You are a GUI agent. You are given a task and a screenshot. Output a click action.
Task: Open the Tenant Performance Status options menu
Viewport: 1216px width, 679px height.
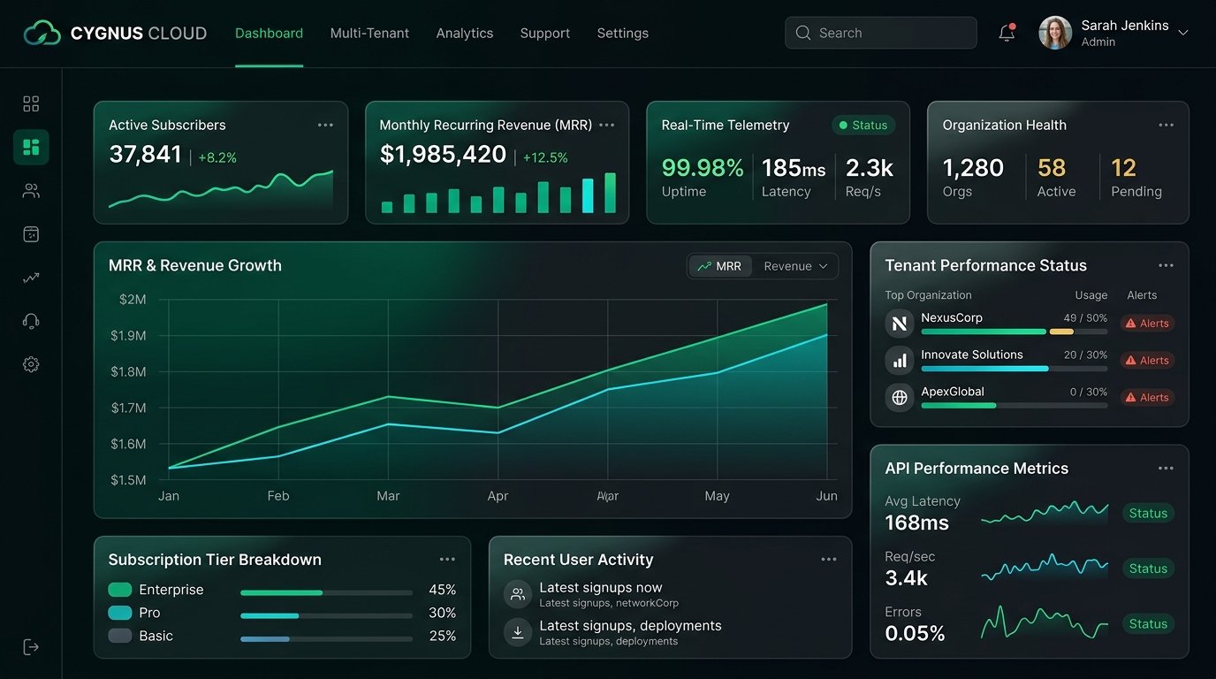click(1167, 266)
